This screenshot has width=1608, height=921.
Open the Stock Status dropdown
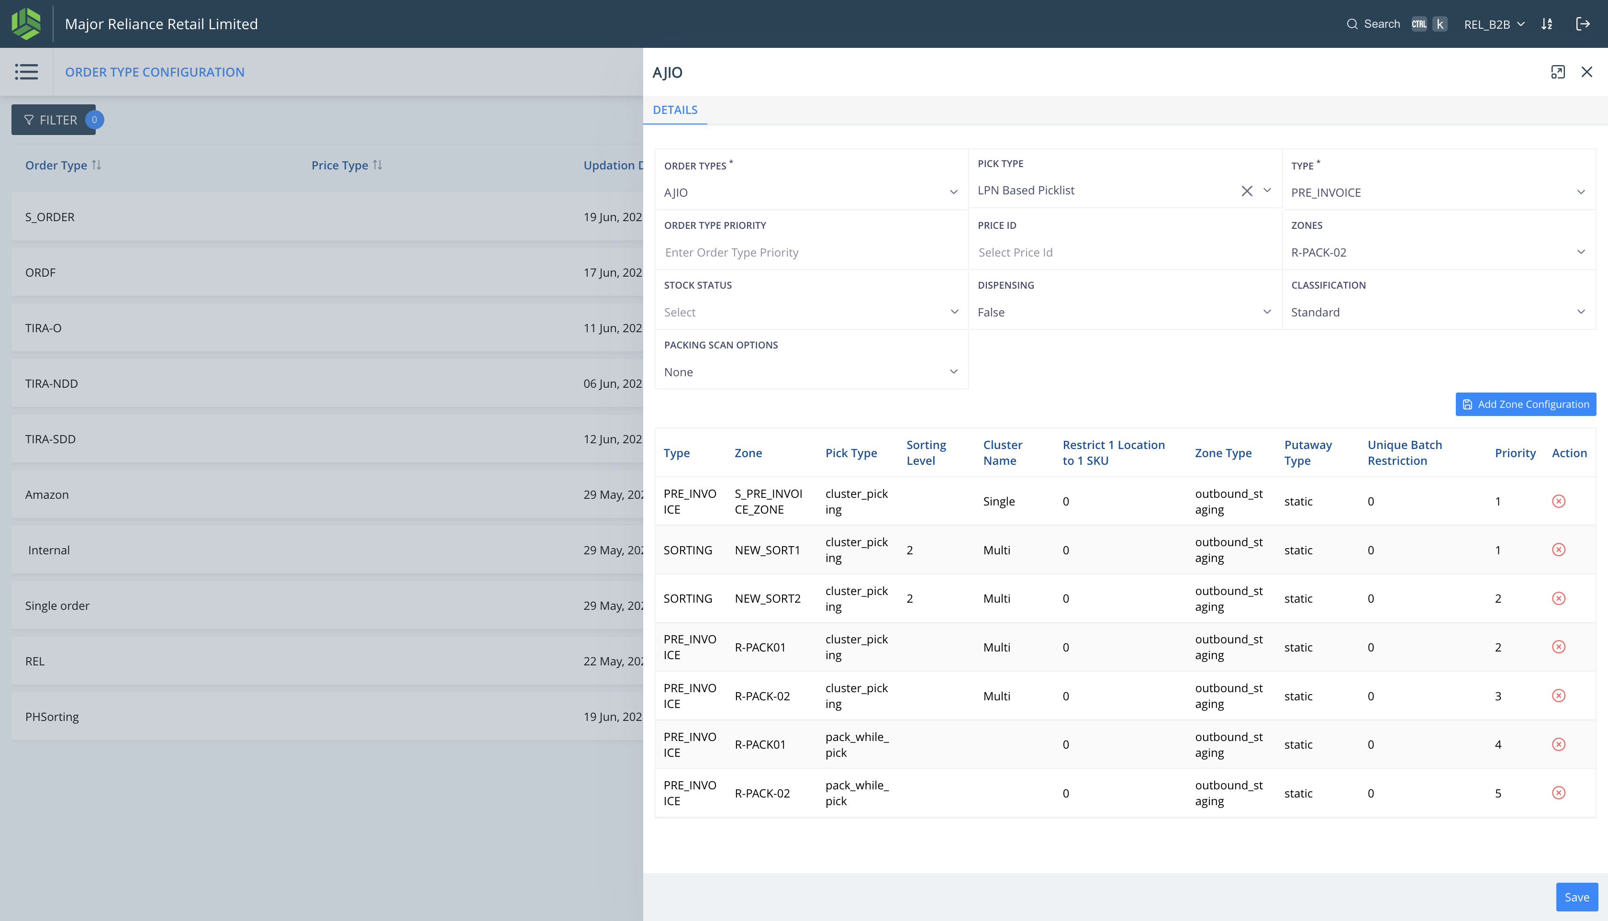[811, 313]
